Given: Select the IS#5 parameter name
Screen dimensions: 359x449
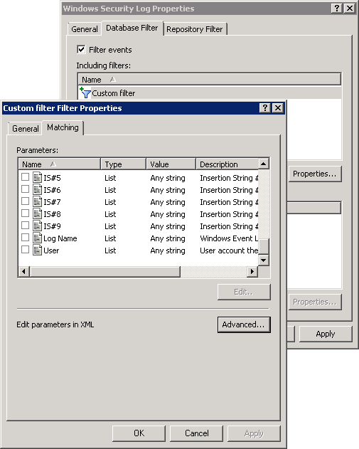Looking at the screenshot, I should tap(52, 178).
